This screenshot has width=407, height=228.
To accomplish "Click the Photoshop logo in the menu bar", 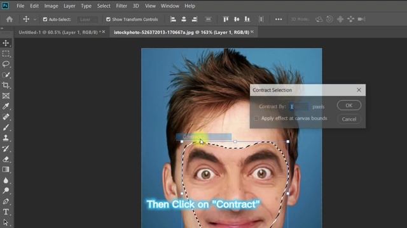I will tap(5, 6).
